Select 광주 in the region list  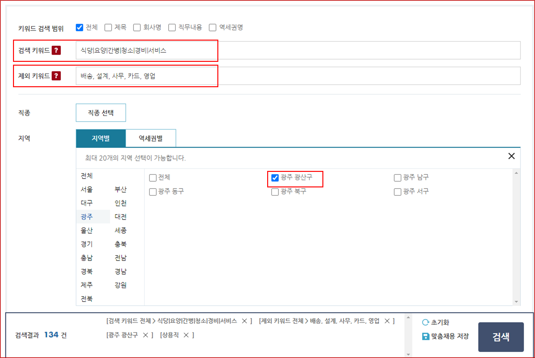[87, 217]
